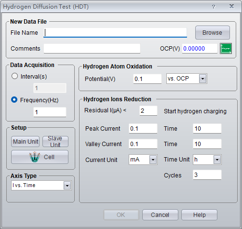Click the Peak Current value field

(x=143, y=129)
